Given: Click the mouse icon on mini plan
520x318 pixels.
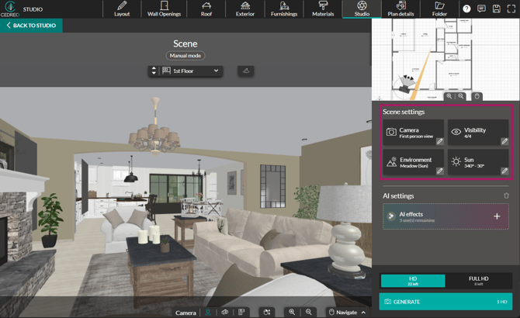Looking at the screenshot, I should pyautogui.click(x=477, y=96).
